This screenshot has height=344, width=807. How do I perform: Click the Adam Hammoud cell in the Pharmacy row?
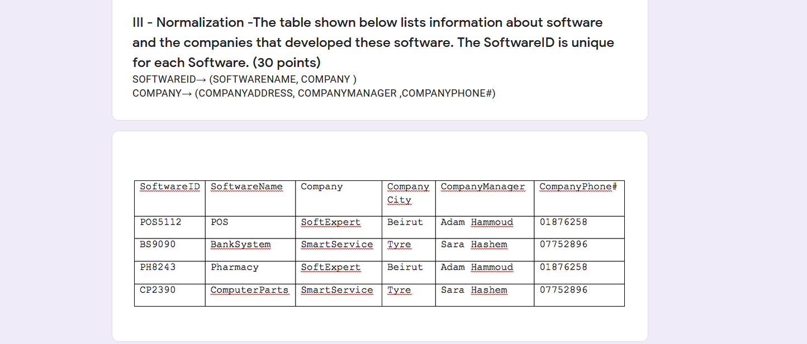(x=476, y=267)
